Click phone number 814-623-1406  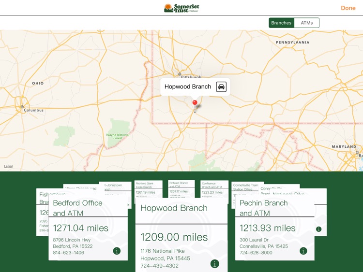click(69, 253)
